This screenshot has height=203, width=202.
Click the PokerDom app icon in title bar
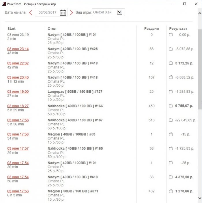click(4, 4)
